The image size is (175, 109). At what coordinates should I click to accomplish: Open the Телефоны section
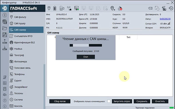point(26,74)
